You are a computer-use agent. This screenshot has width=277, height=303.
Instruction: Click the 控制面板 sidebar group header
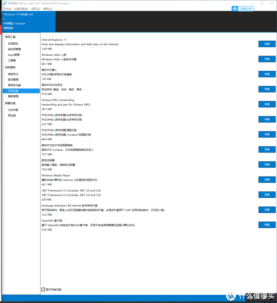point(10,67)
